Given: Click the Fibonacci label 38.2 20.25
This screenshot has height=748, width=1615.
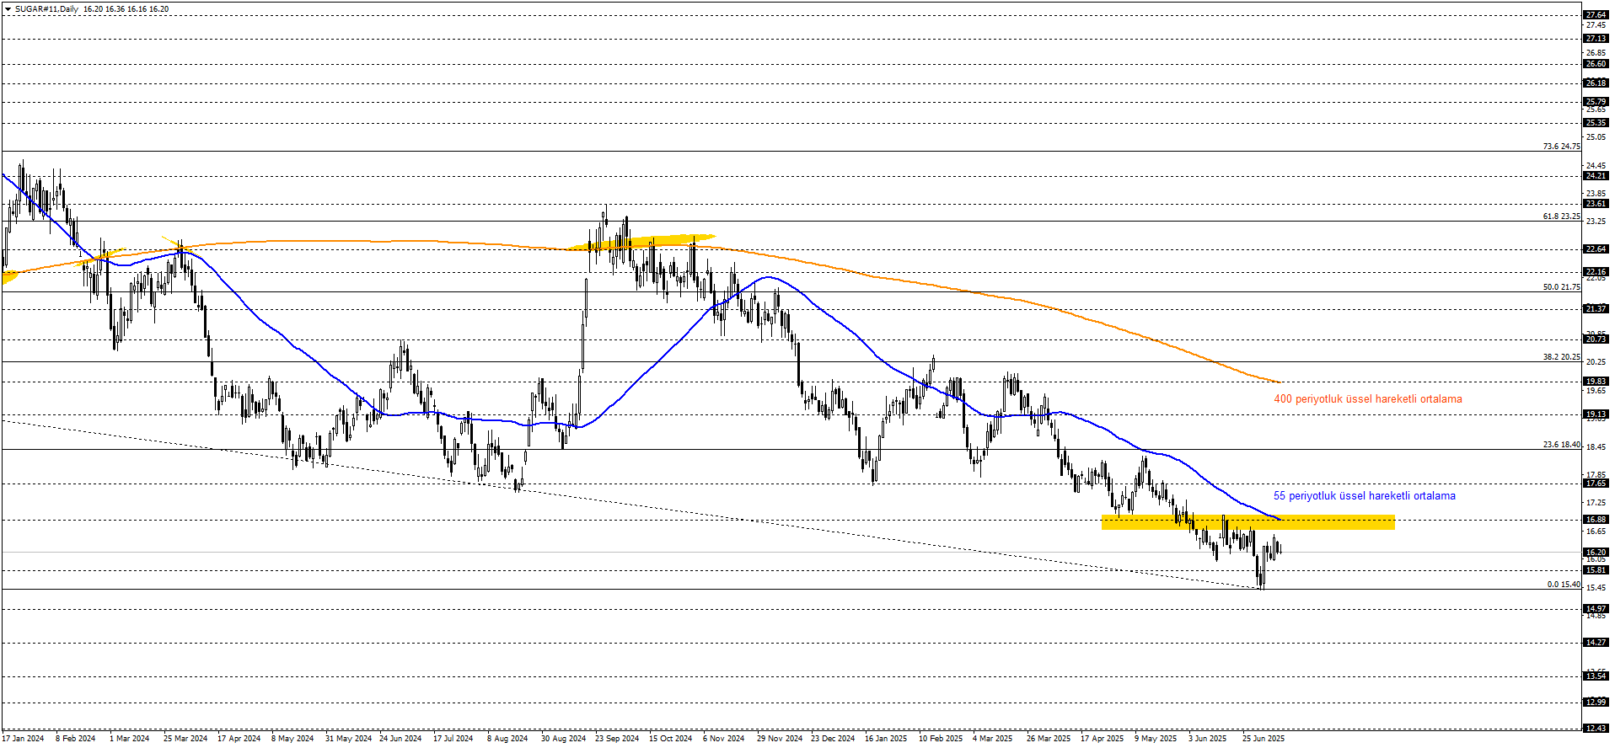Looking at the screenshot, I should coord(1562,357).
